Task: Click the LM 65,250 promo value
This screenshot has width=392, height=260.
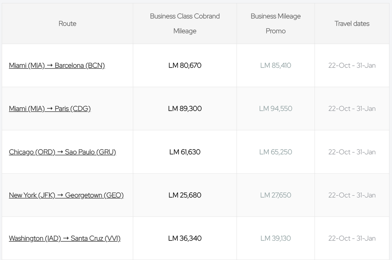Action: tap(276, 152)
